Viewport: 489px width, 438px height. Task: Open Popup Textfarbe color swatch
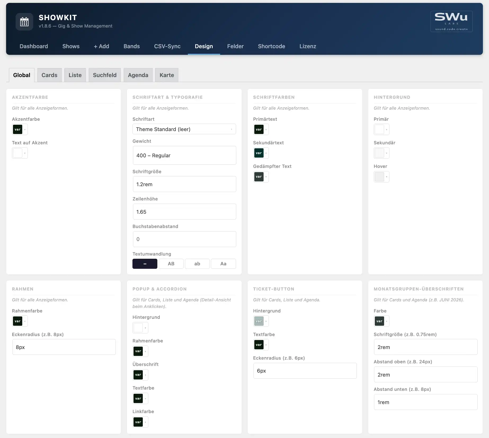click(140, 398)
